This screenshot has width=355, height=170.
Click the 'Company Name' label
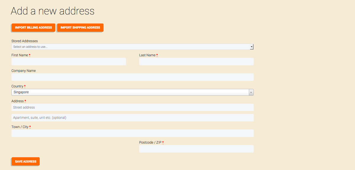[24, 71]
